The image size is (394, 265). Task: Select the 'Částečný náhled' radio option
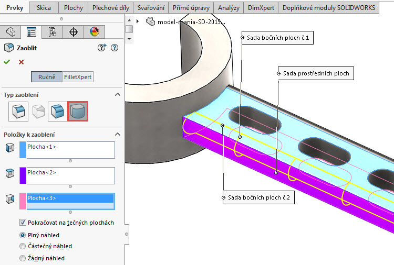23,246
